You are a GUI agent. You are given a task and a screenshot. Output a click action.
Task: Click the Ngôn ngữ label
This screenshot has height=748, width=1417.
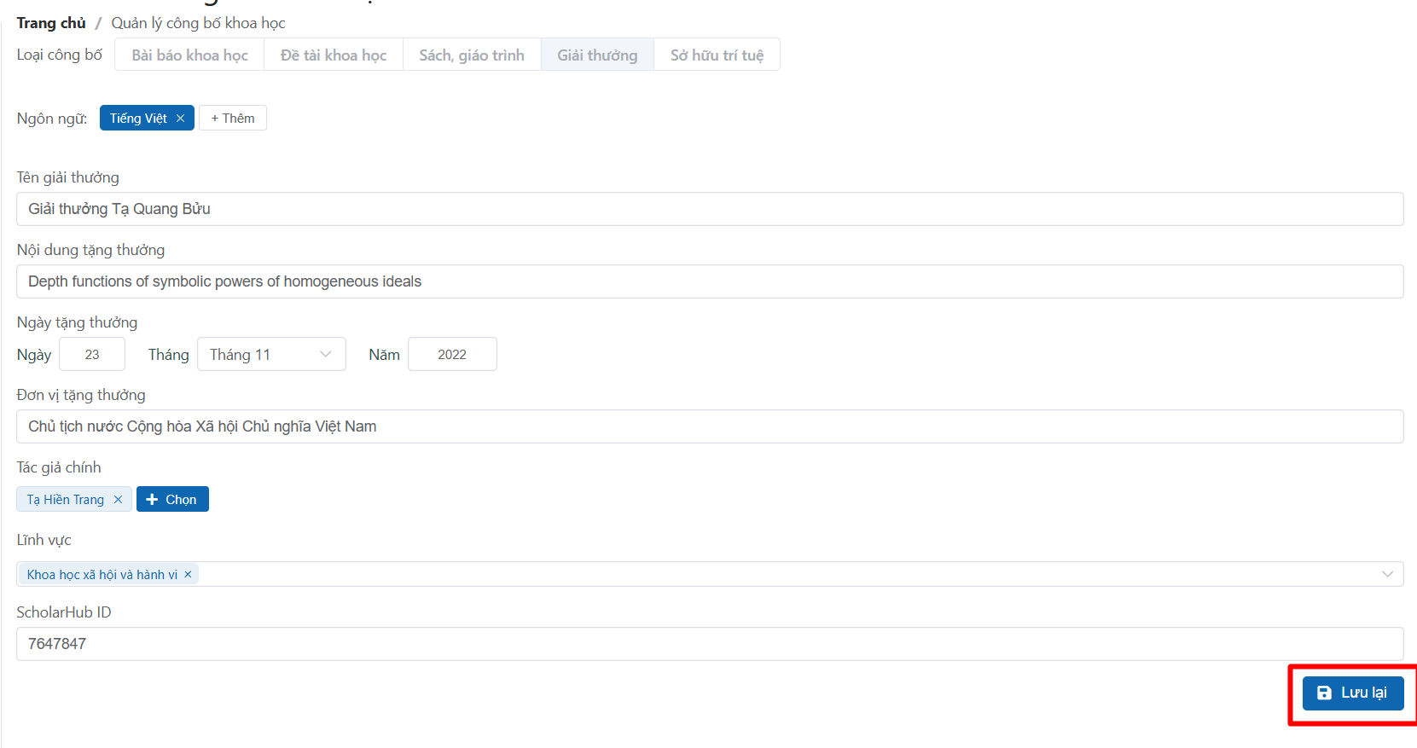(x=52, y=119)
